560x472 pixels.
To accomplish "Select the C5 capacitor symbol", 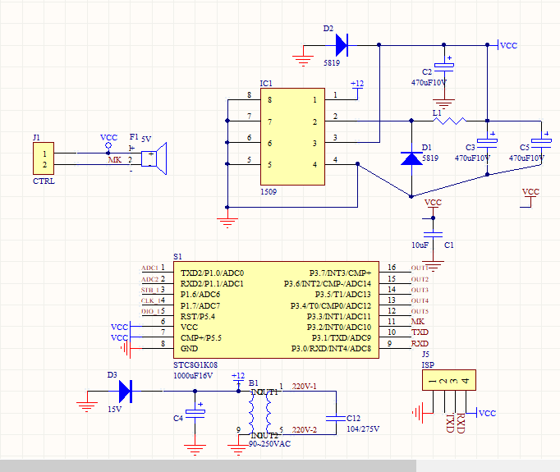I will [x=541, y=142].
